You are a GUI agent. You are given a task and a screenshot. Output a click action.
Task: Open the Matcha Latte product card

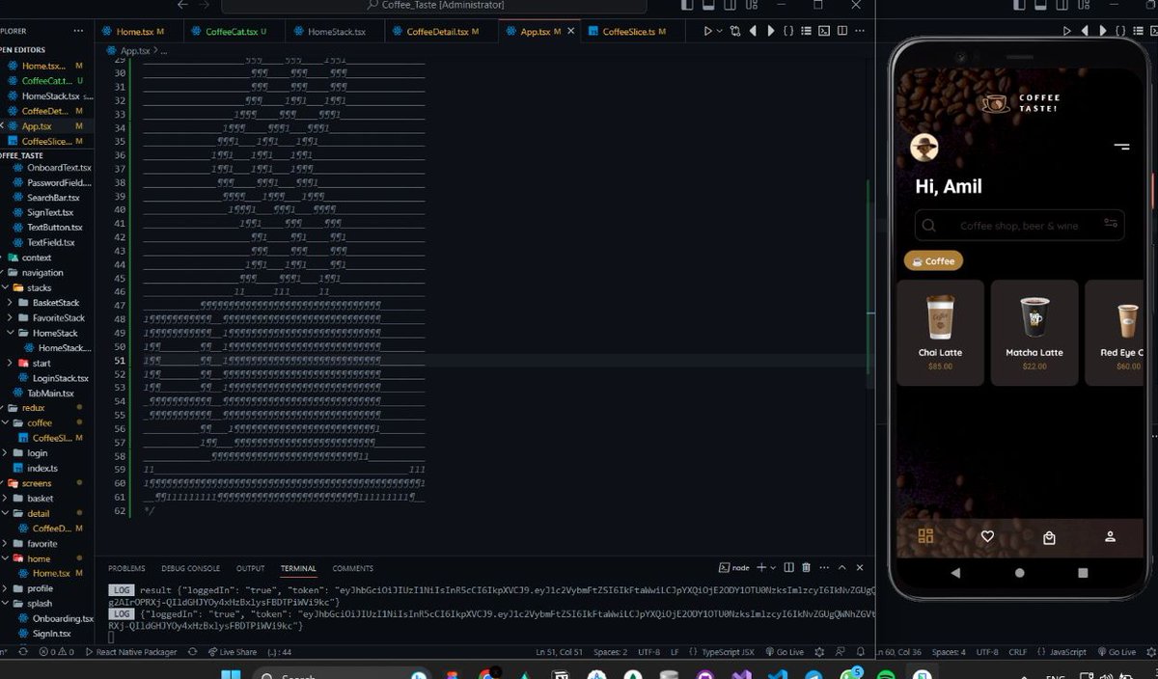pos(1034,333)
